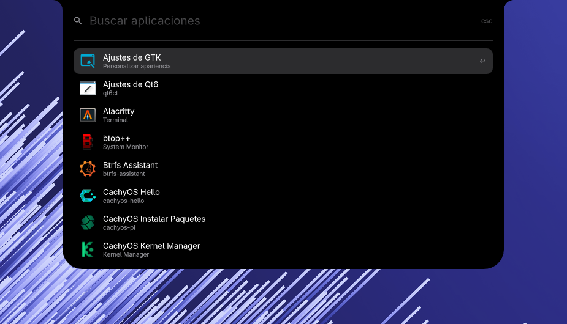This screenshot has width=567, height=324.
Task: Click the Alacritty terminal icon
Action: 88,115
